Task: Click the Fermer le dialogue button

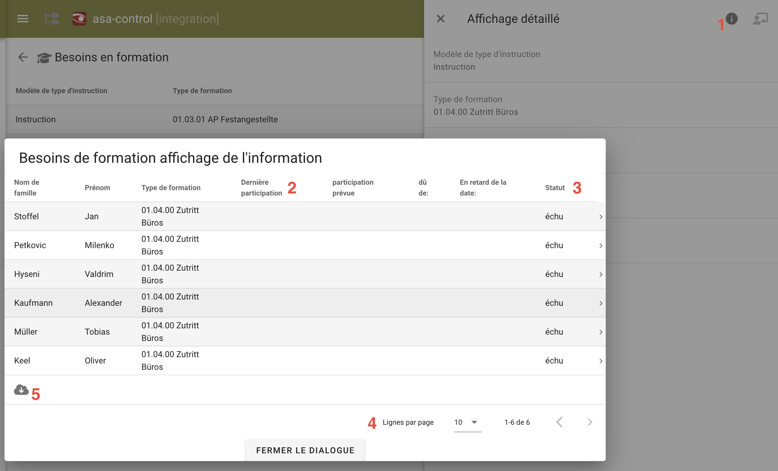Action: pyautogui.click(x=305, y=450)
